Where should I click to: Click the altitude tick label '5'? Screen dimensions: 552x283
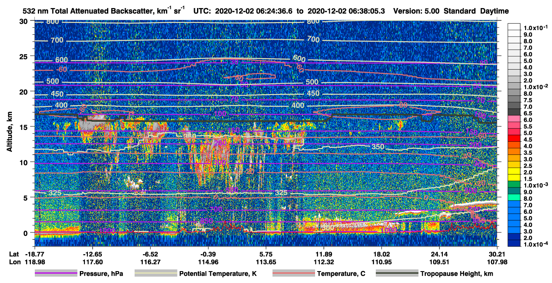[26, 197]
